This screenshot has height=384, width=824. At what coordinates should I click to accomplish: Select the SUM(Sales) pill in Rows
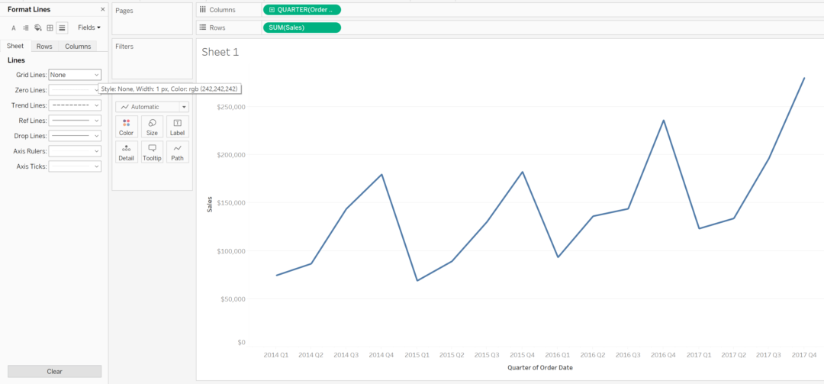pyautogui.click(x=302, y=27)
